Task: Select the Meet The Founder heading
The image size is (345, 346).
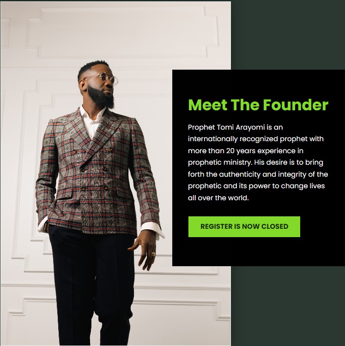Action: tap(258, 105)
